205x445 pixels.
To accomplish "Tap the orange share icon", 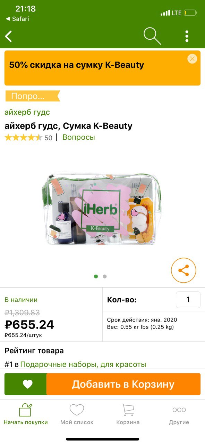I will pyautogui.click(x=183, y=270).
